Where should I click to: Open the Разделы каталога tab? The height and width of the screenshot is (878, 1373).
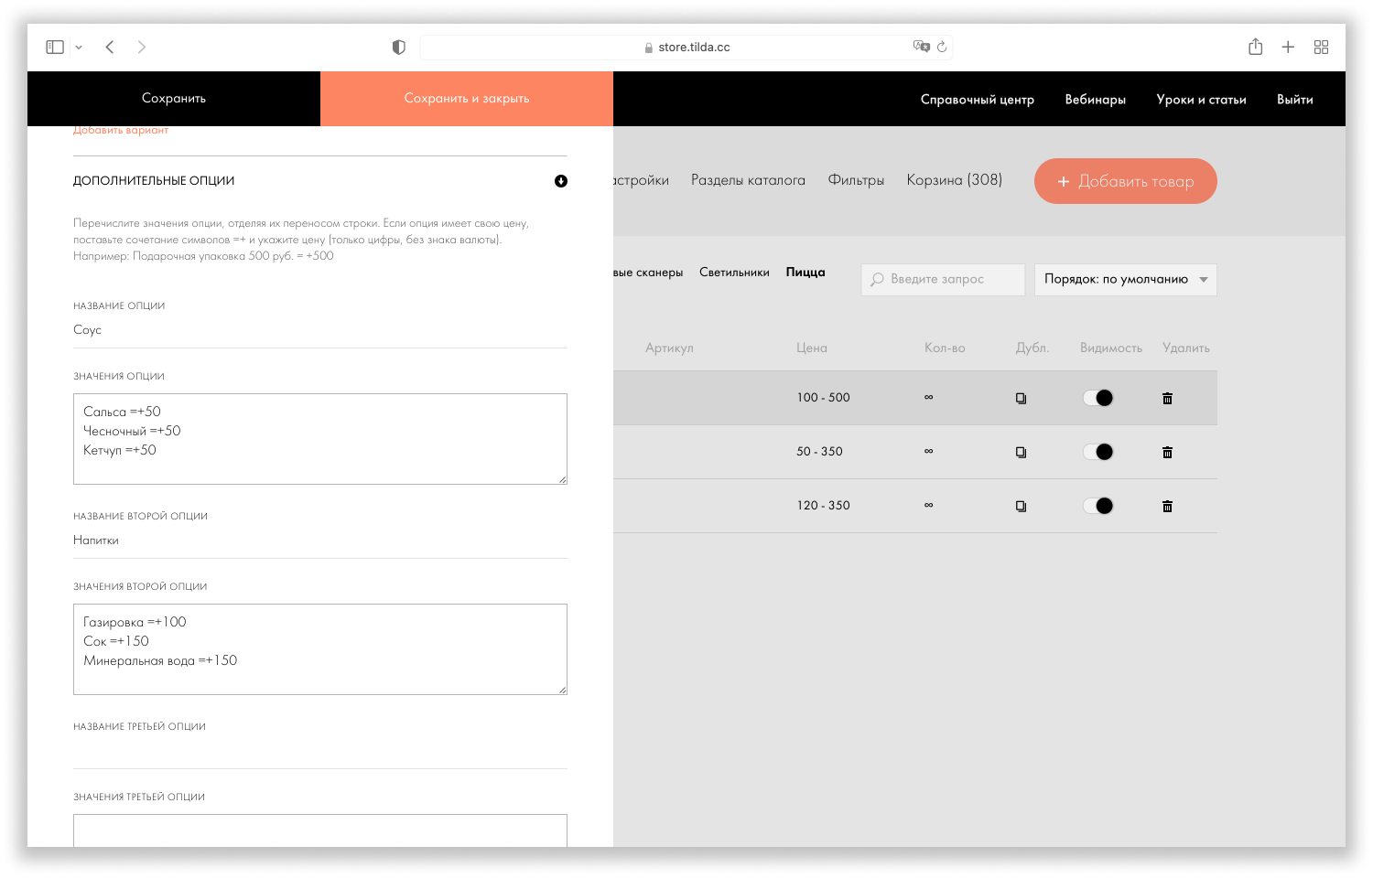(x=748, y=180)
